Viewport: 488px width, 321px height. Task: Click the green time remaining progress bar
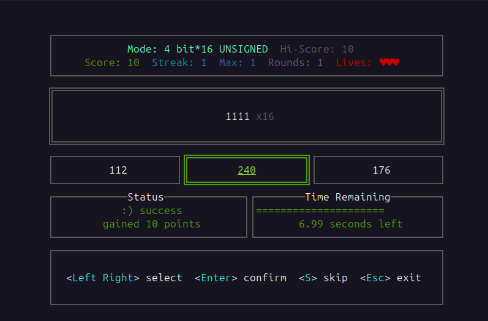320,211
